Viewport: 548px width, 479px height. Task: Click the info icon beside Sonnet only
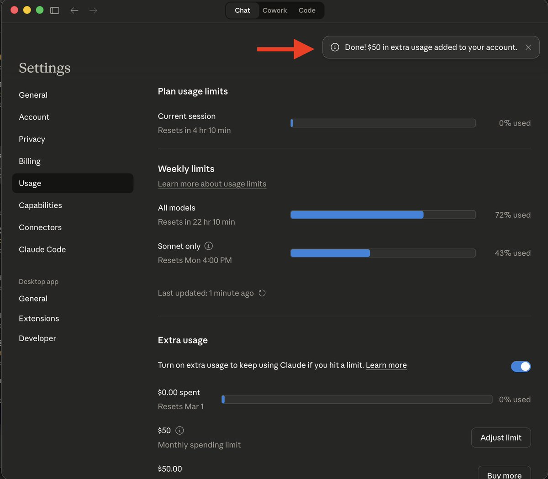click(209, 246)
